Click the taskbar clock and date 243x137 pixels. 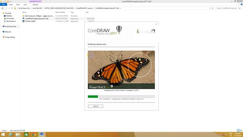(237, 134)
